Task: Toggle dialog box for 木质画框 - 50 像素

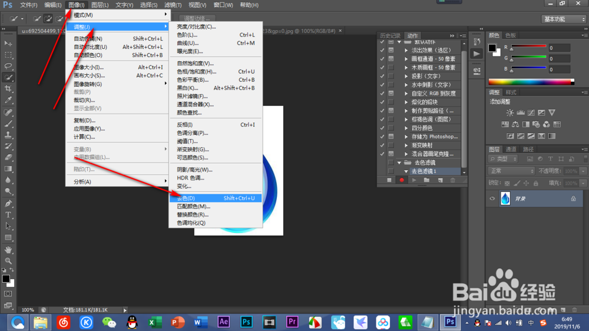Action: (x=391, y=67)
